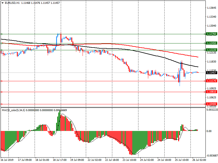Select the 1.13340 price axis label

pyautogui.click(x=212, y=17)
